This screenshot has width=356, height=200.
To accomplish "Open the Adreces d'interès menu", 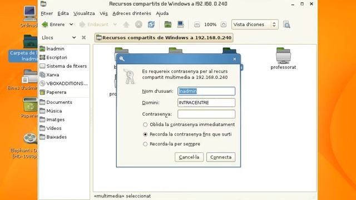I will (x=132, y=13).
